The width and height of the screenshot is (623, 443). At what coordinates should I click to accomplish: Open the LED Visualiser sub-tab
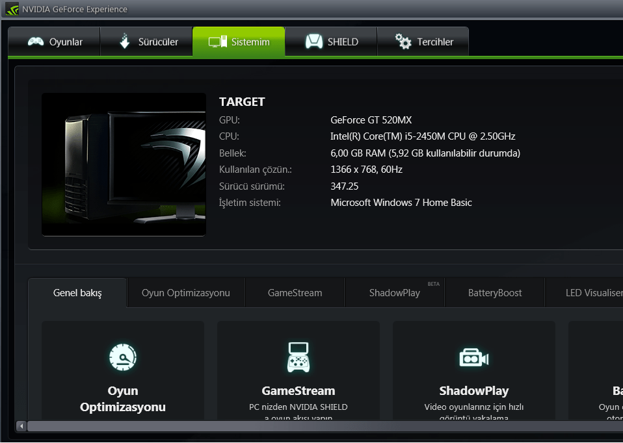click(585, 293)
